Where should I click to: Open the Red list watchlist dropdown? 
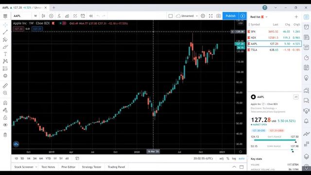266,17
